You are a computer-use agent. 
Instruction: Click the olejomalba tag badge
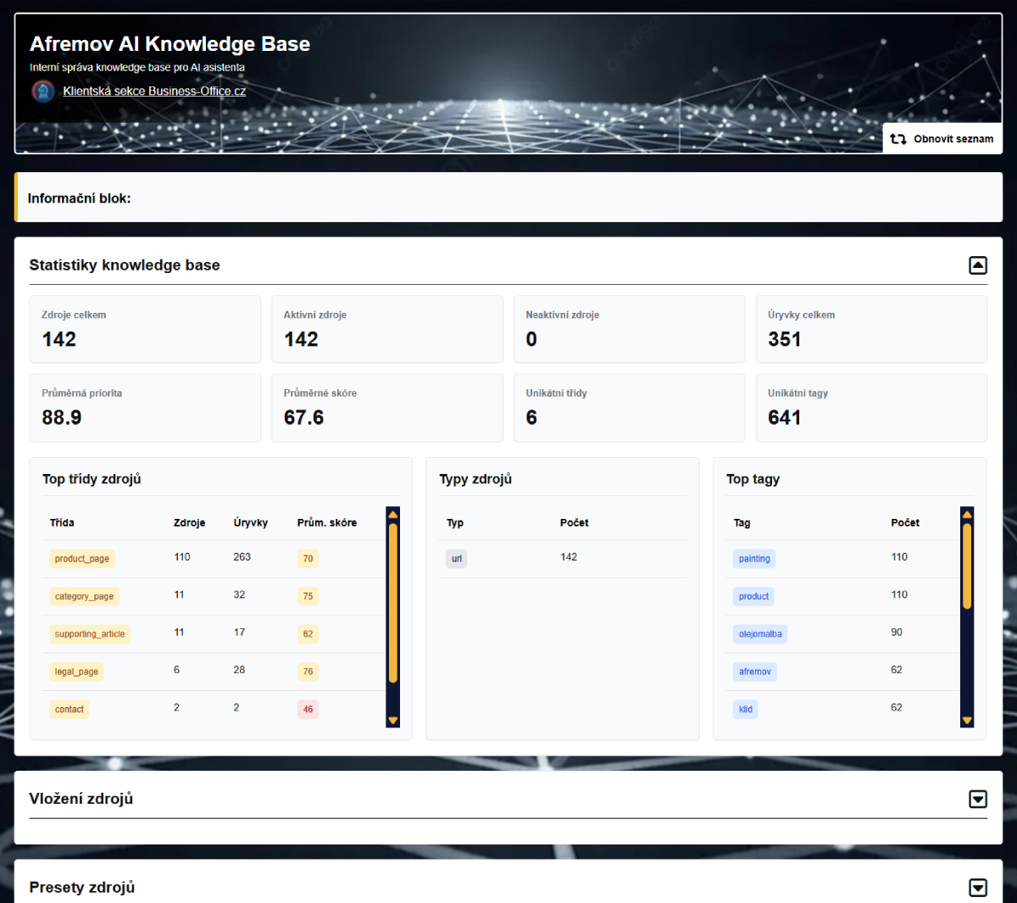(760, 633)
